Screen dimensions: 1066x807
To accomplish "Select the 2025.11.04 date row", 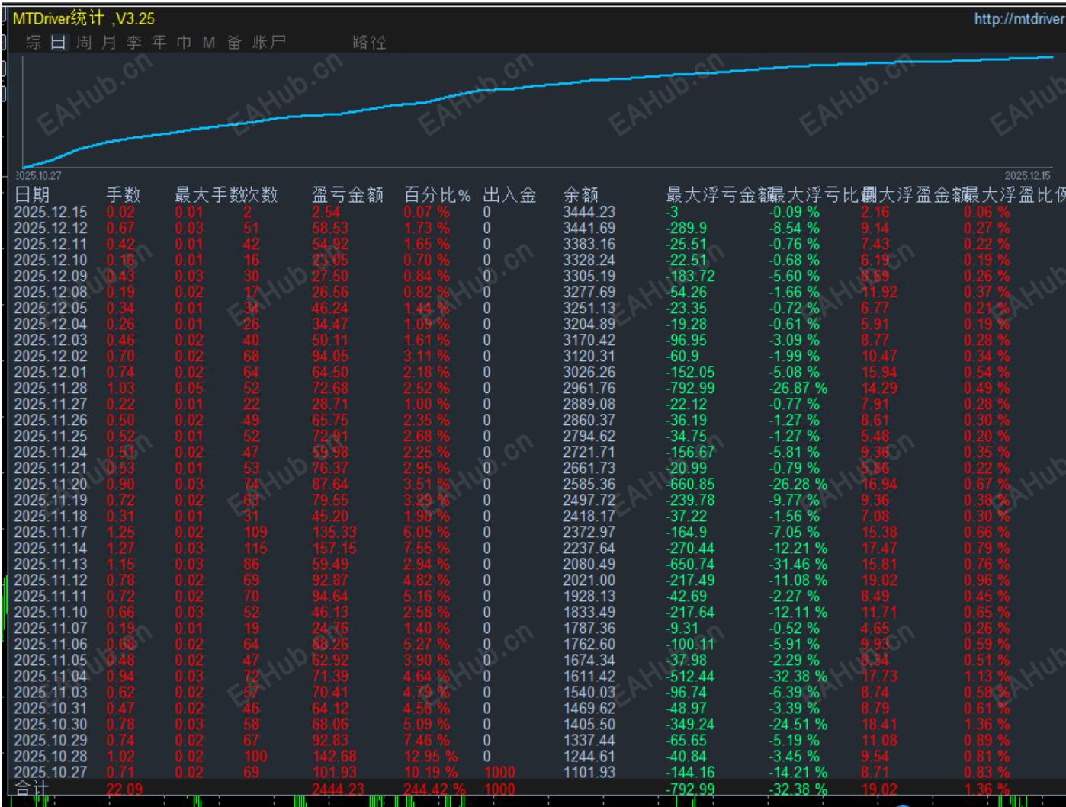I will (x=51, y=676).
